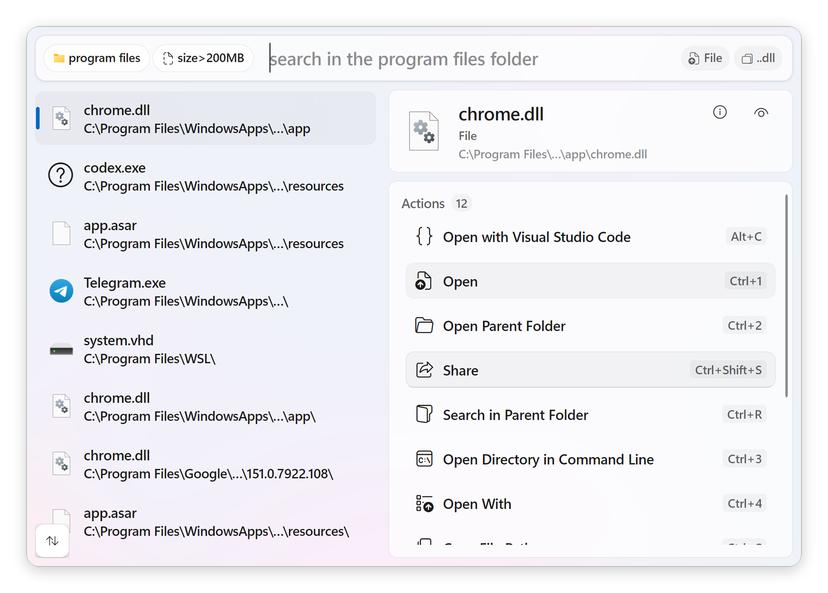Click the ..dll extension filter chip
The width and height of the screenshot is (828, 593).
(758, 58)
